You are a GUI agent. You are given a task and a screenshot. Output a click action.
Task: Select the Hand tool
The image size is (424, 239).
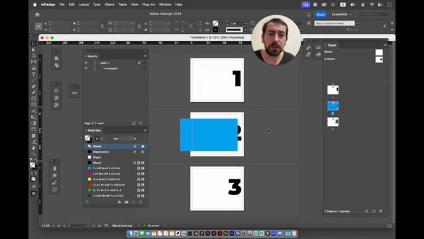[34, 148]
